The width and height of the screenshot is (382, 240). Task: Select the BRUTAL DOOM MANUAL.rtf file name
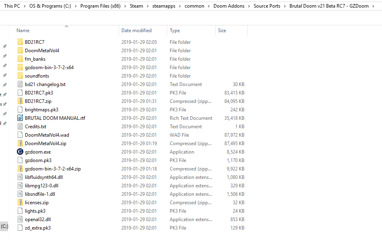point(55,118)
